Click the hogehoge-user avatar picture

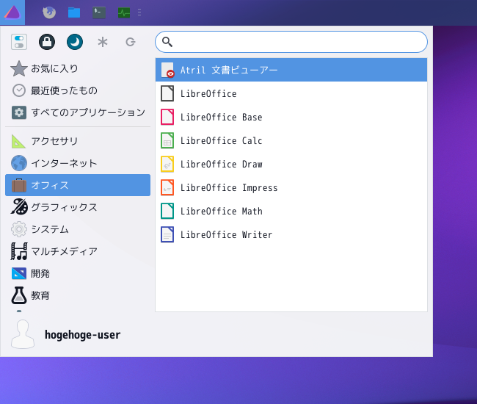(23, 334)
